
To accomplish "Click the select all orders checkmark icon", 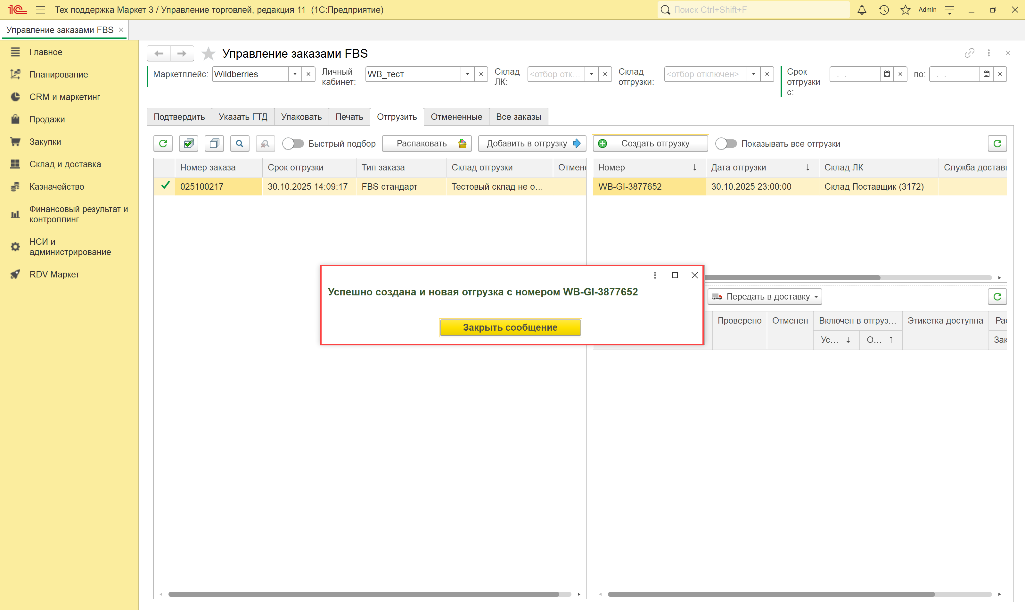I will 189,144.
